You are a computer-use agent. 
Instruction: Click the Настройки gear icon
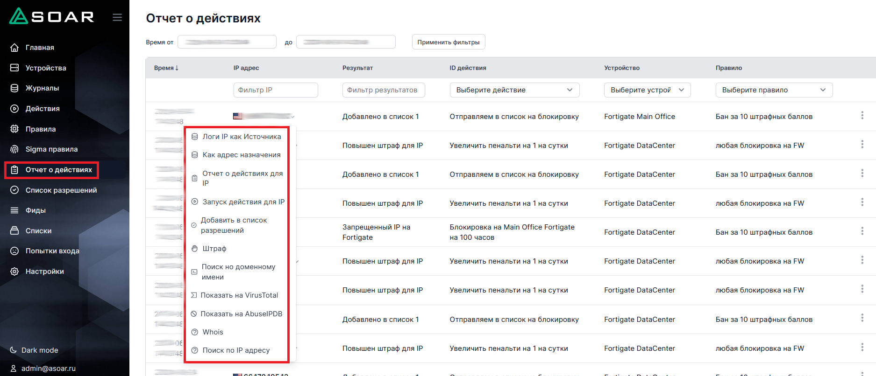(x=14, y=272)
